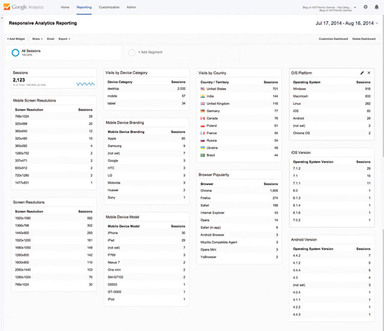This screenshot has width=384, height=331.
Task: Open the Share dropdown
Action: click(x=37, y=39)
